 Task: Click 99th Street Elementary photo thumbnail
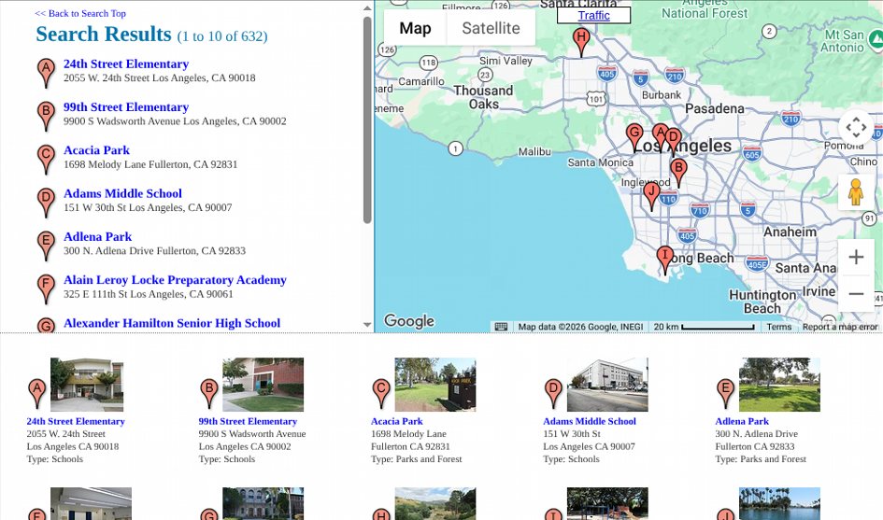tap(263, 385)
